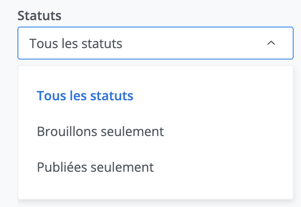Hit the caret icon beside 'Tous les statuts'

click(x=271, y=43)
